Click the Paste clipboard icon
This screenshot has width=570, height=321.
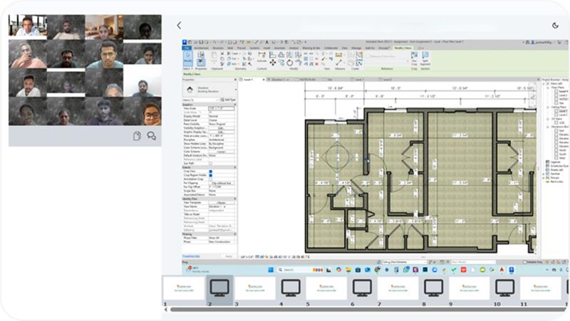coord(214,57)
